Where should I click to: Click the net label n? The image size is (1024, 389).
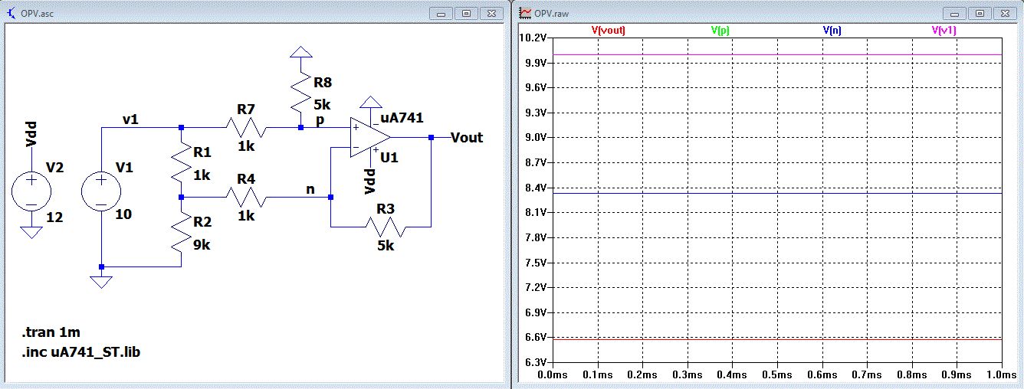point(311,188)
